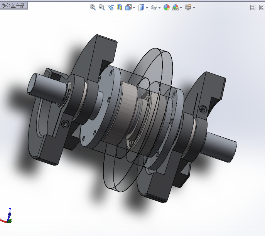265x236 pixels.
Task: Open Edit Appearance color sphere
Action: tap(167, 7)
